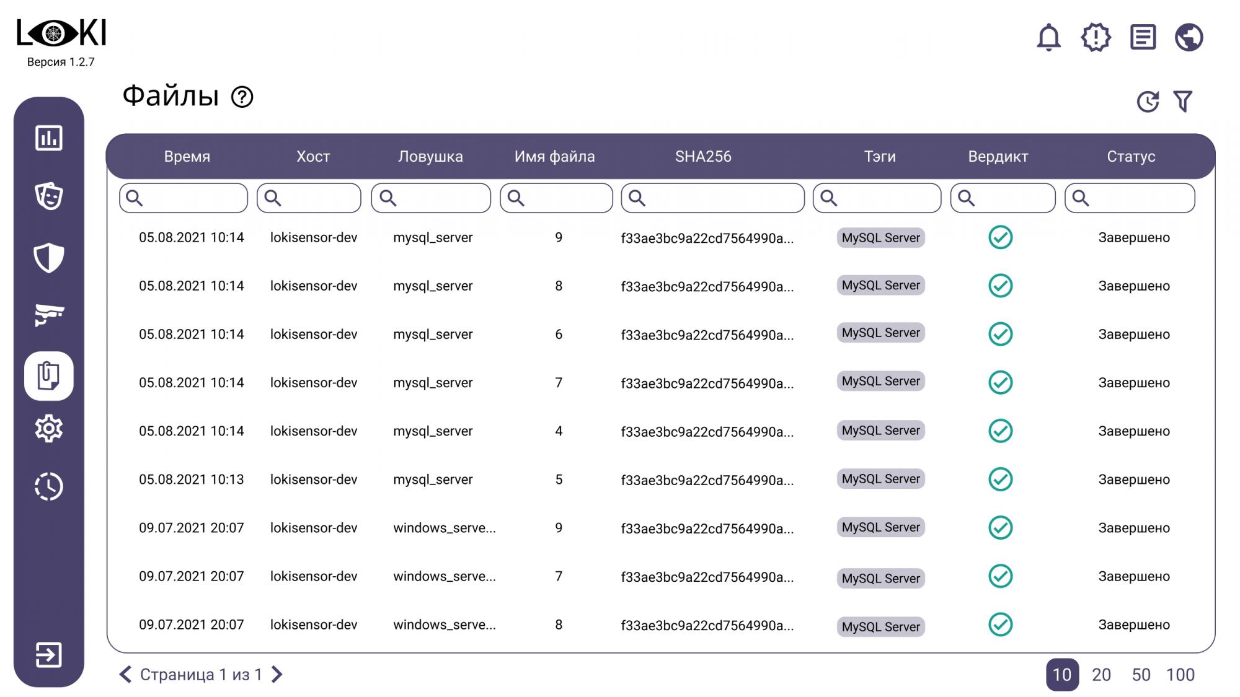Open the surveillance camera icon in the sidebar

pyautogui.click(x=49, y=315)
